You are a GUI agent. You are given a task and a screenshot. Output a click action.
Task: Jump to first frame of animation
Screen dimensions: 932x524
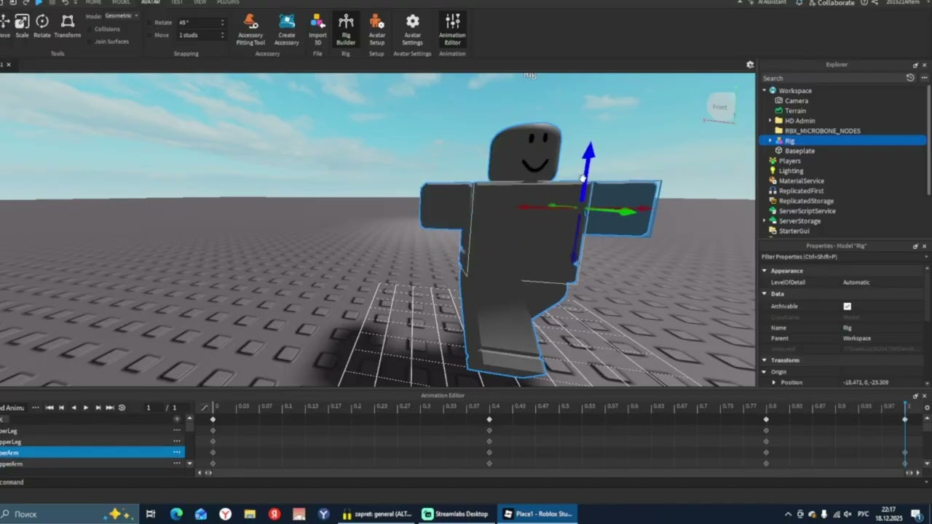(50, 408)
